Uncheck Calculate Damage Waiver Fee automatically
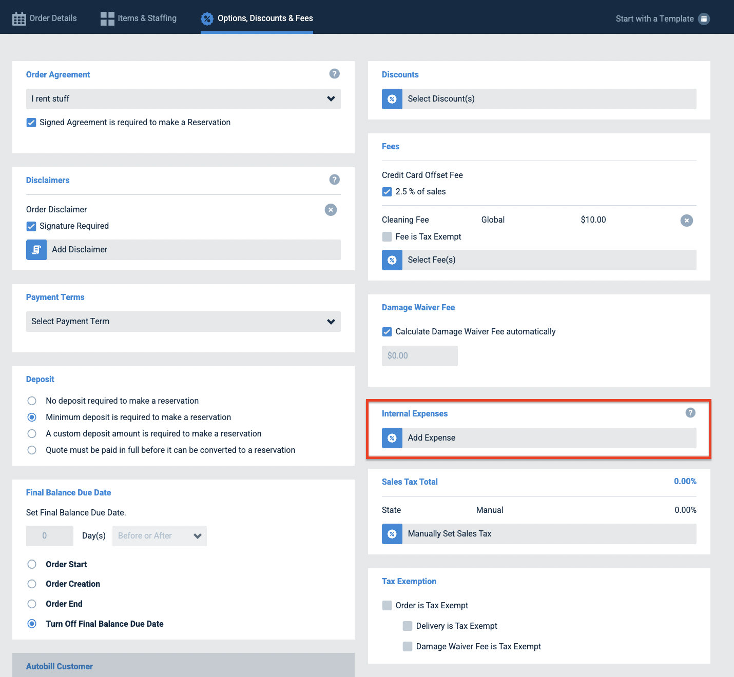734x677 pixels. click(x=387, y=332)
